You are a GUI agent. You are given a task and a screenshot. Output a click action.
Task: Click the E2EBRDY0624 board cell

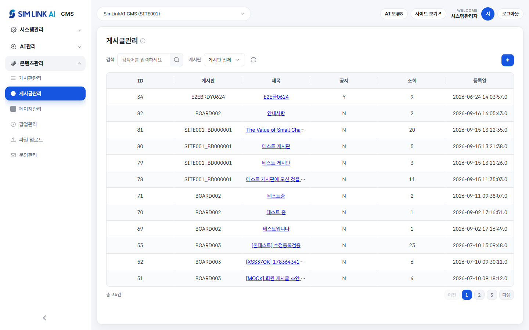point(208,97)
